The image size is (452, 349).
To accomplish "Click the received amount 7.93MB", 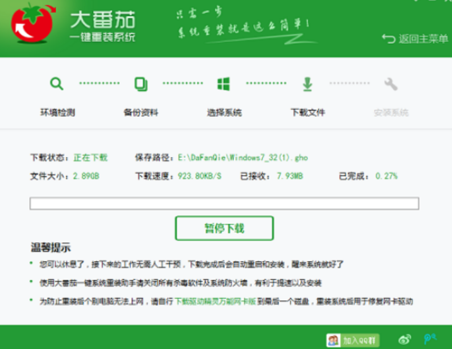I will coord(290,176).
